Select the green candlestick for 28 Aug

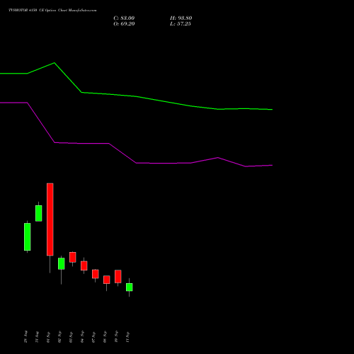point(28,236)
